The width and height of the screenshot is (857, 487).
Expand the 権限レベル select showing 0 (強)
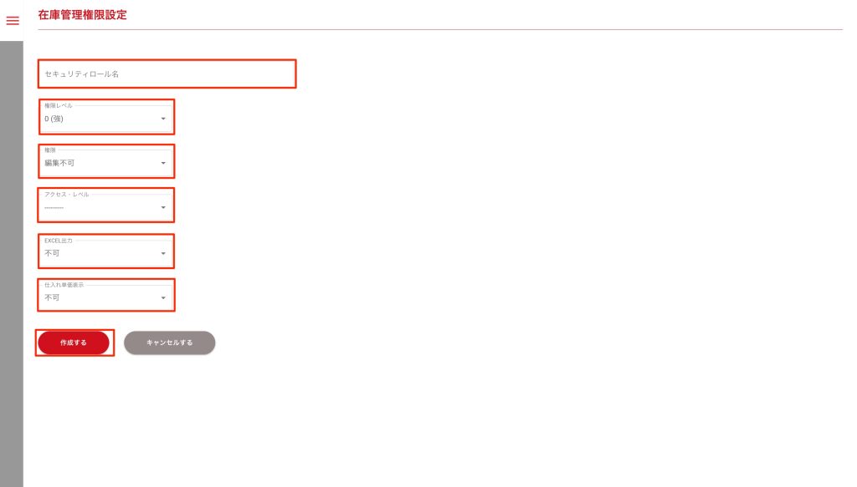point(105,117)
